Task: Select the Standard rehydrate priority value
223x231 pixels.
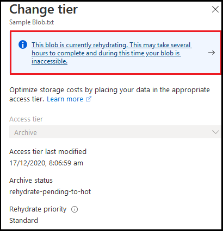Action: [x=24, y=221]
